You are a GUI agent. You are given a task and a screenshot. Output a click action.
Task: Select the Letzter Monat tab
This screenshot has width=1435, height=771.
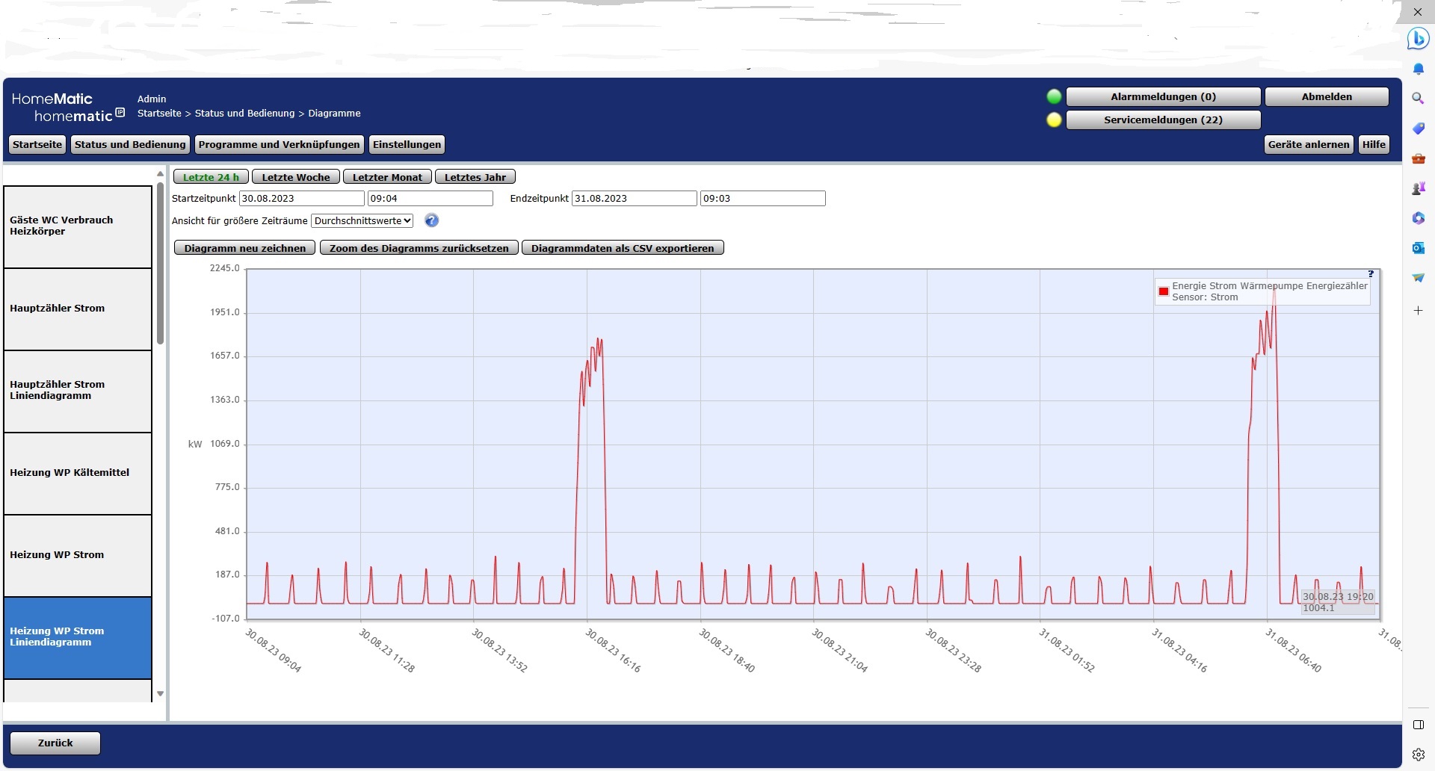pos(387,177)
